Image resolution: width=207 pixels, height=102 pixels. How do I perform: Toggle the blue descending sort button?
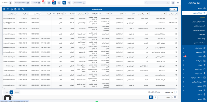pyautogui.click(x=151, y=97)
